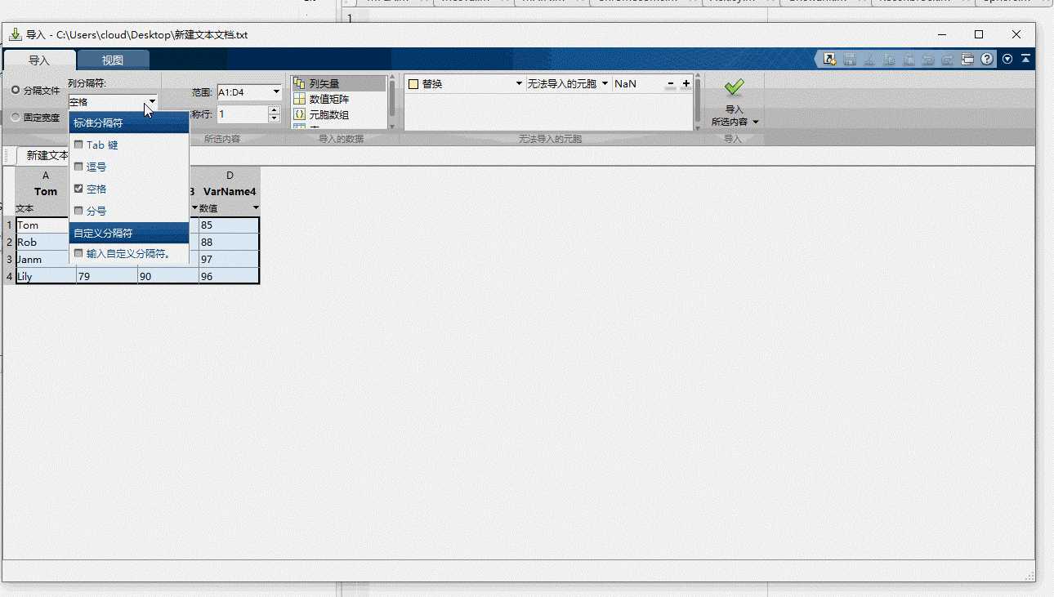Image resolution: width=1054 pixels, height=597 pixels.
Task: Click the variable names row input field
Action: 242,114
